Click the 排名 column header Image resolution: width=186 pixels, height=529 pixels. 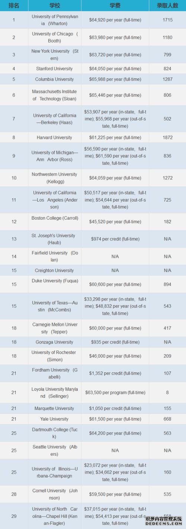[x=14, y=6]
